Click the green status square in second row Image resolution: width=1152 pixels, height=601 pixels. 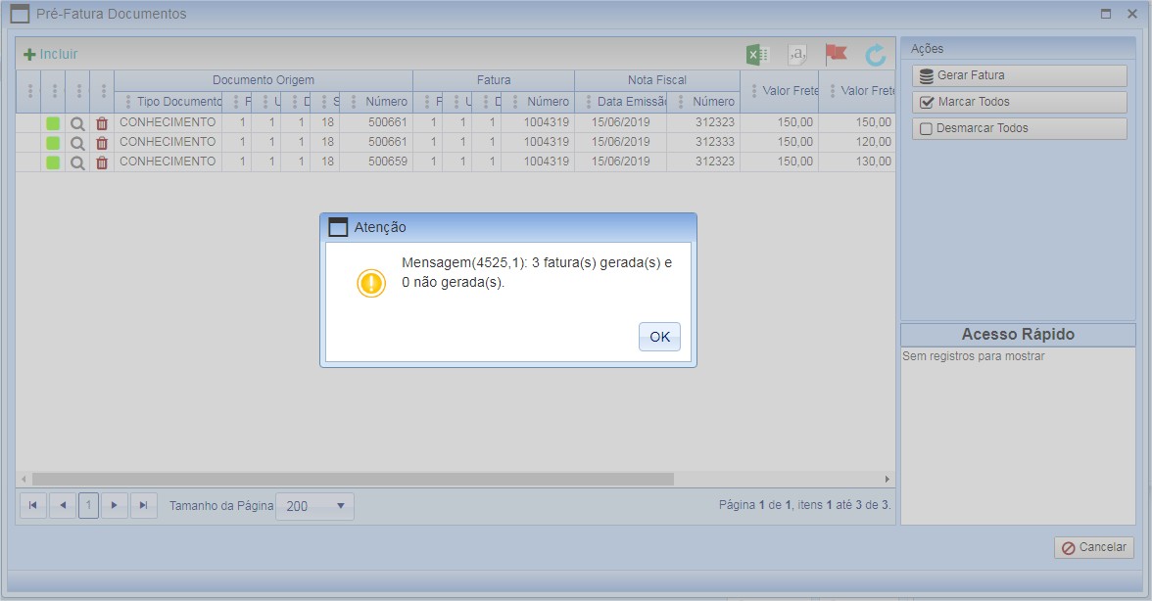click(53, 143)
